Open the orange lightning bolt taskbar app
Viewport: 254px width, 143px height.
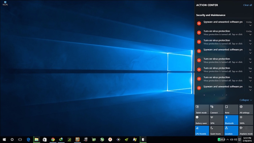110,139
